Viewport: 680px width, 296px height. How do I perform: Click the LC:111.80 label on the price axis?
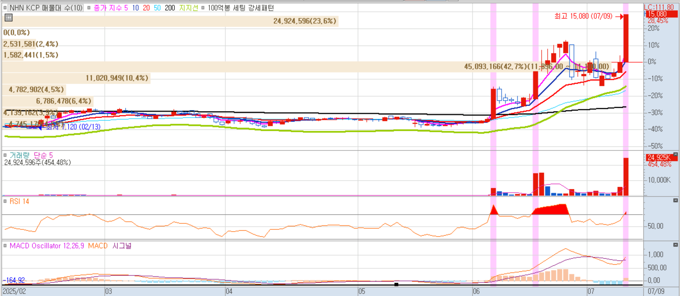click(659, 7)
